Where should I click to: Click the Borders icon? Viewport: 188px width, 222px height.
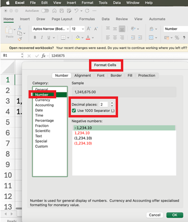pyautogui.click(x=63, y=38)
